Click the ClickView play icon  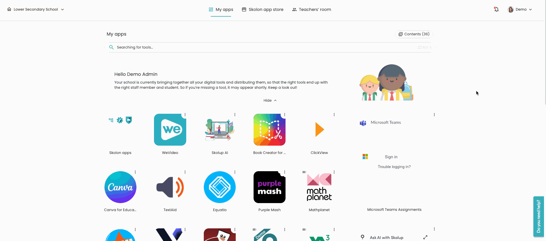pyautogui.click(x=319, y=130)
